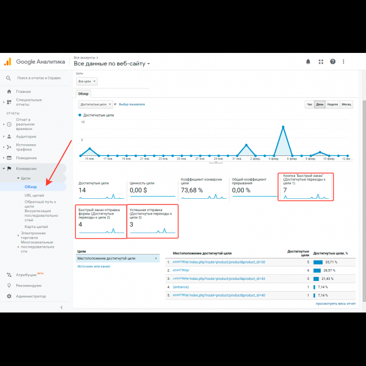This screenshot has height=366, width=366.
Task: Collapse the sidebar with bottom chevron
Action: (61, 307)
